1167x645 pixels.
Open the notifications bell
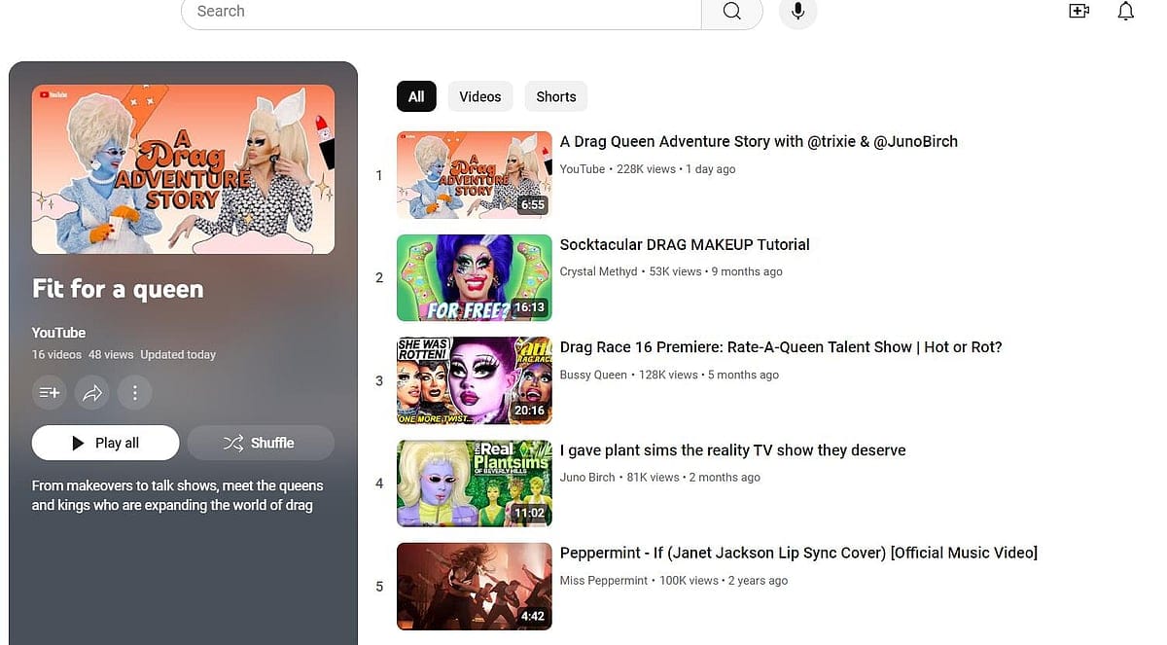tap(1125, 11)
